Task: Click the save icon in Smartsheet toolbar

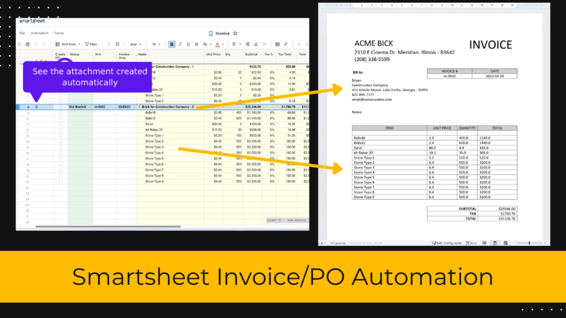Action: (x=20, y=44)
